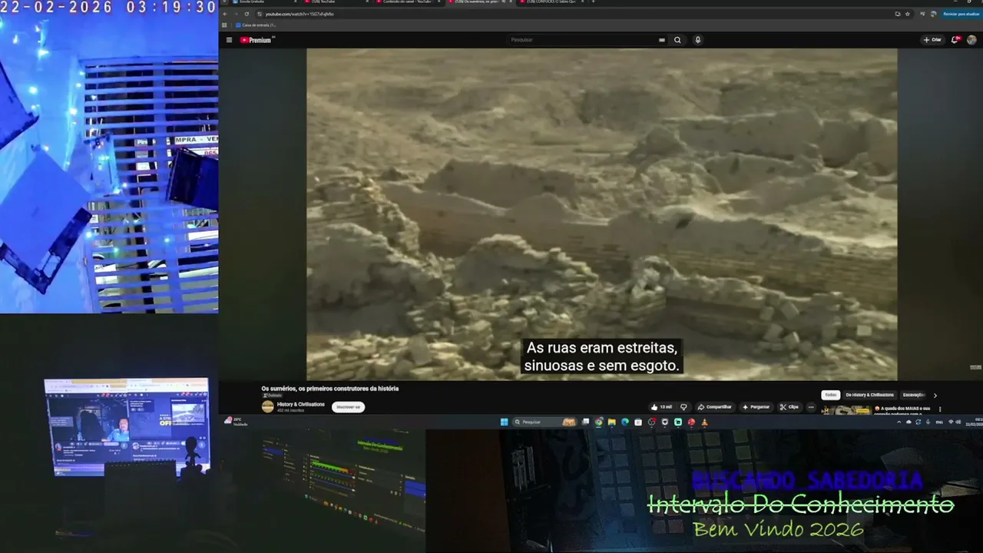Open Microsoft Edge from the taskbar
983x553 pixels.
pyautogui.click(x=625, y=422)
